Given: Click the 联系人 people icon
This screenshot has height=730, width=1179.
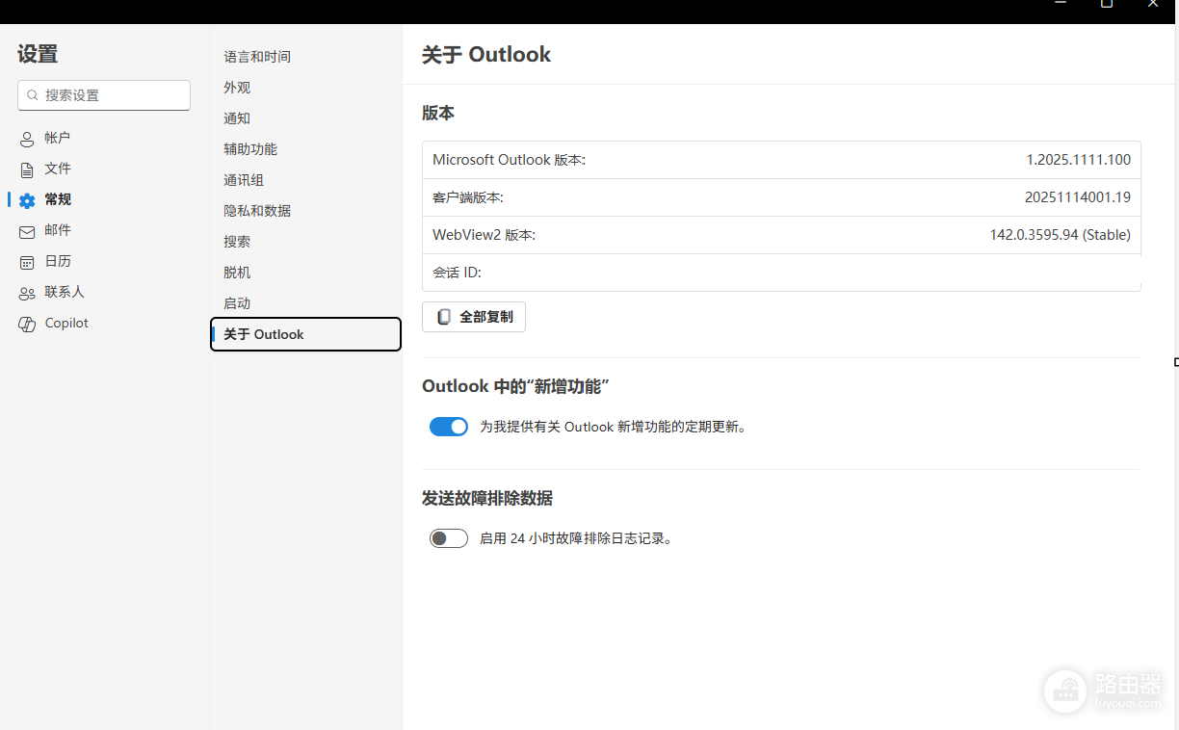Looking at the screenshot, I should pyautogui.click(x=27, y=293).
